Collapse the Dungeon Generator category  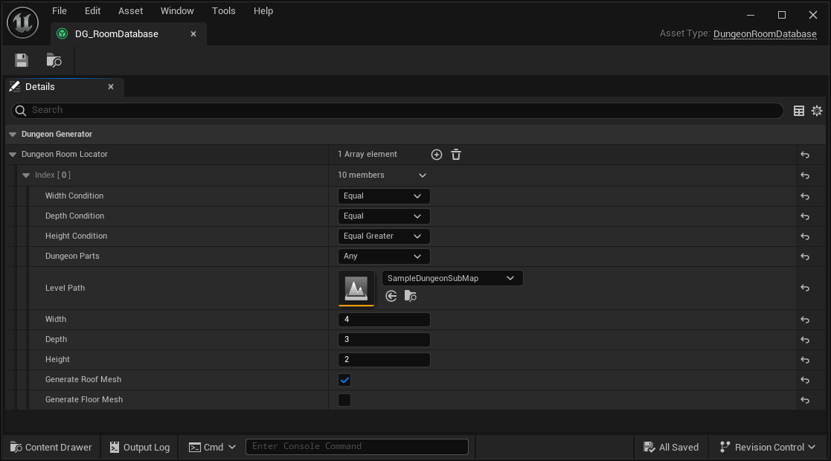pyautogui.click(x=13, y=135)
